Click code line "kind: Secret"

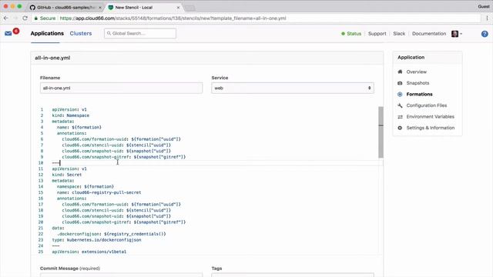click(x=67, y=175)
